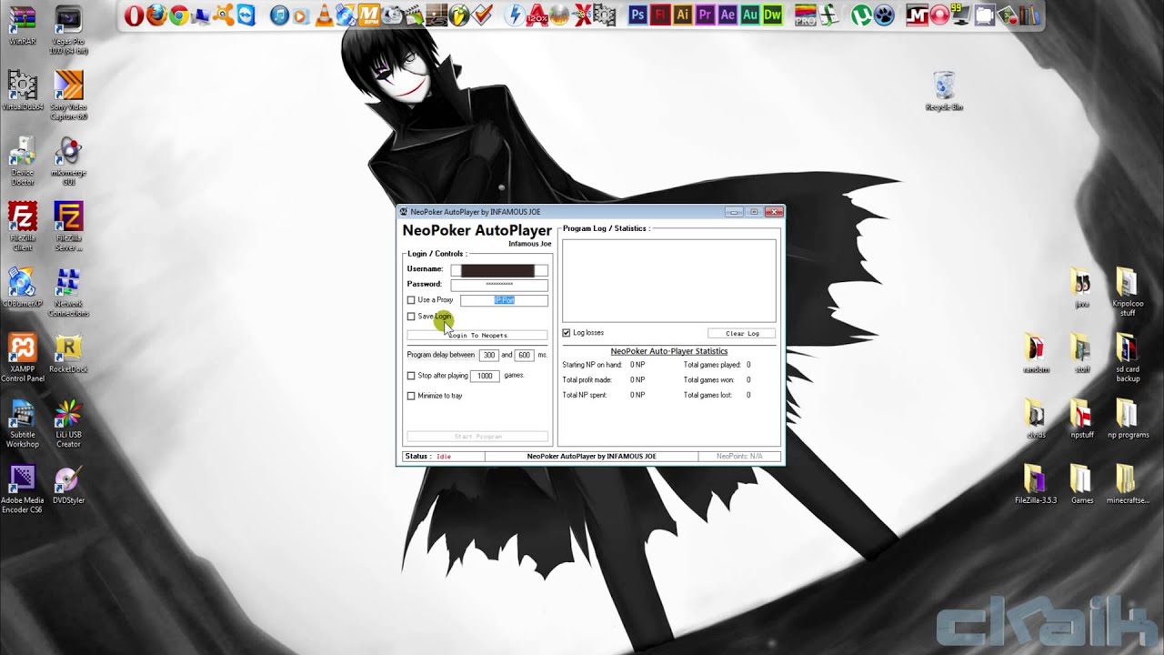Launch Dreamweaver (Dw) from the dock
This screenshot has height=655, width=1164.
[x=772, y=15]
